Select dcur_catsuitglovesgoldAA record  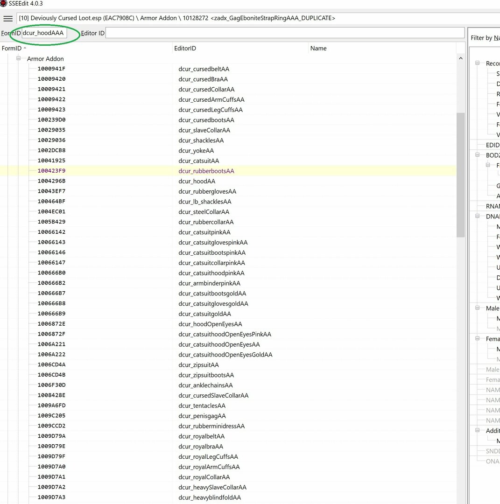point(228,304)
